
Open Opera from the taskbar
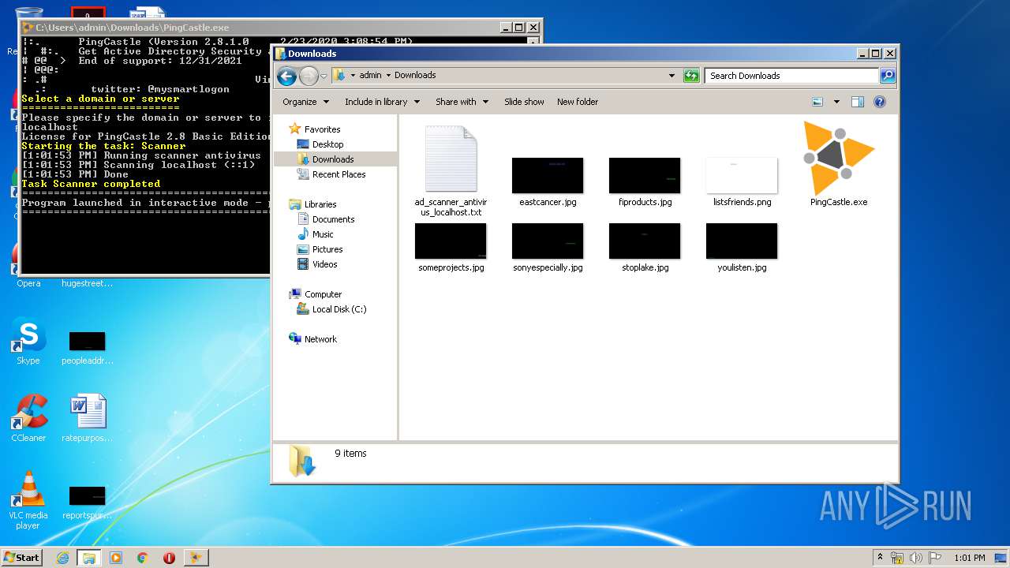[169, 558]
